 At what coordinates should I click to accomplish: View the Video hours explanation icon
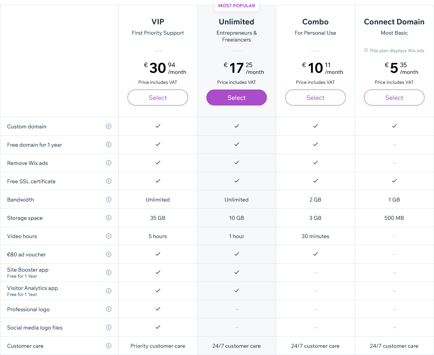coord(108,236)
